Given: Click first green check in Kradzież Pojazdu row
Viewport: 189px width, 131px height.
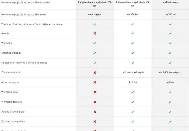Looking at the screenshot, I should 95,53.
